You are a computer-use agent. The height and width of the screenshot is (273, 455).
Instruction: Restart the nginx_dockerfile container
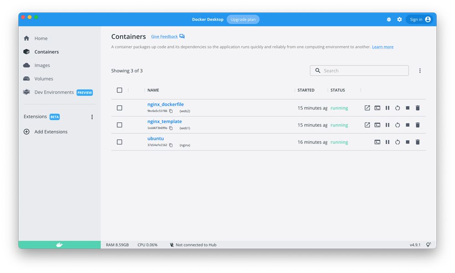pyautogui.click(x=398, y=108)
